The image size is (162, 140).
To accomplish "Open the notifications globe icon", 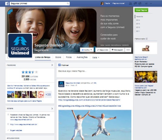I will [140, 4].
